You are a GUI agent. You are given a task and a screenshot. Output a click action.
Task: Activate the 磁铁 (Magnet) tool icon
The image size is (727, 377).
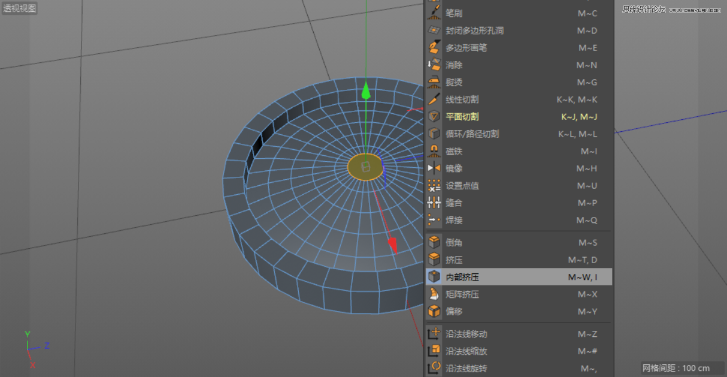[x=434, y=151]
